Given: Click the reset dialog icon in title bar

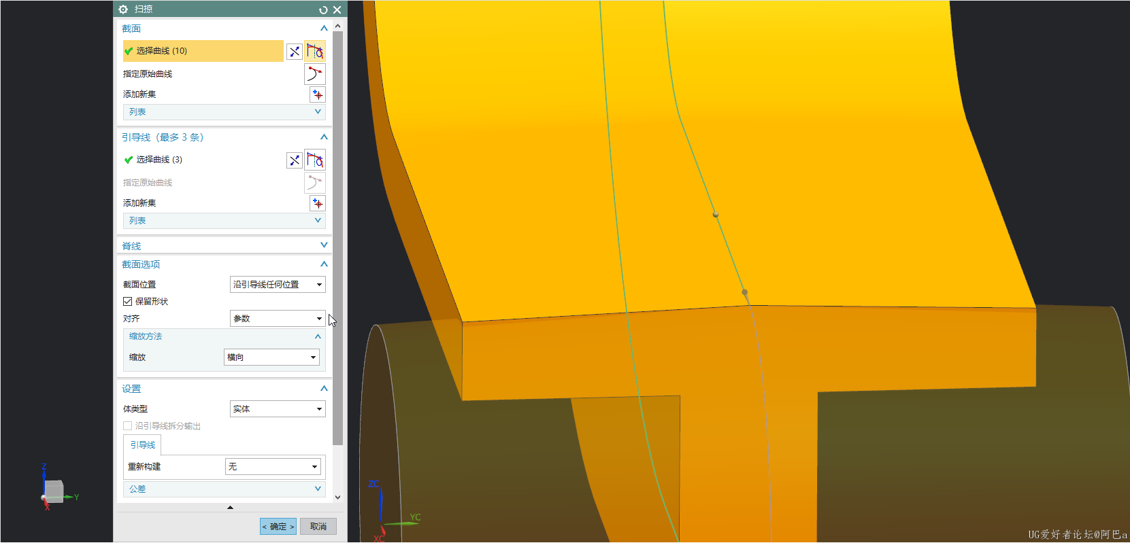Looking at the screenshot, I should click(323, 10).
